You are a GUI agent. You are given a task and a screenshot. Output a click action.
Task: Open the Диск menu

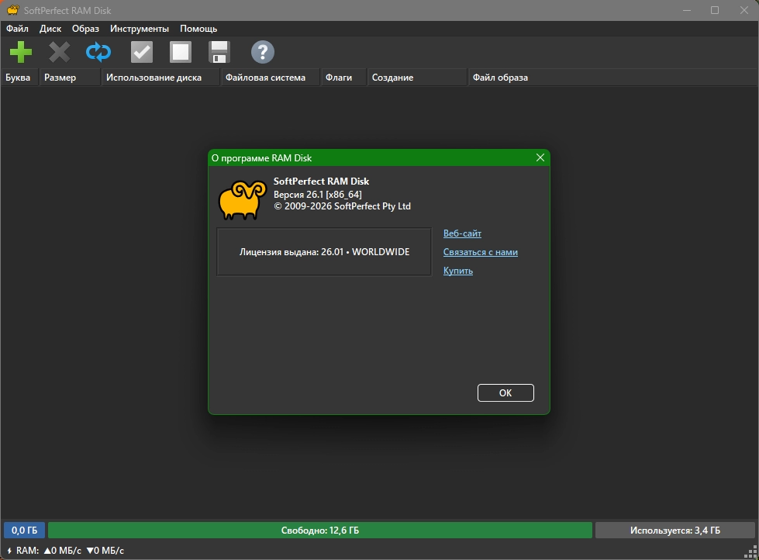pyautogui.click(x=50, y=29)
